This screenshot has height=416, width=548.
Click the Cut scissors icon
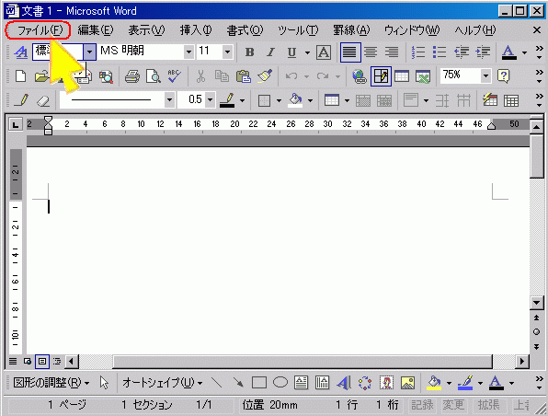click(x=200, y=75)
